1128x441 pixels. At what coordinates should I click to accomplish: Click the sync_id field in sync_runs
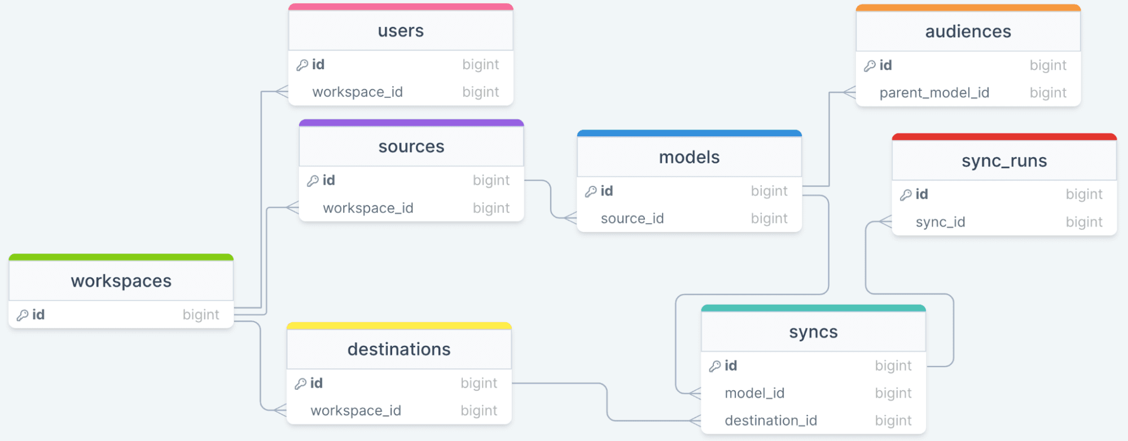[x=940, y=222]
